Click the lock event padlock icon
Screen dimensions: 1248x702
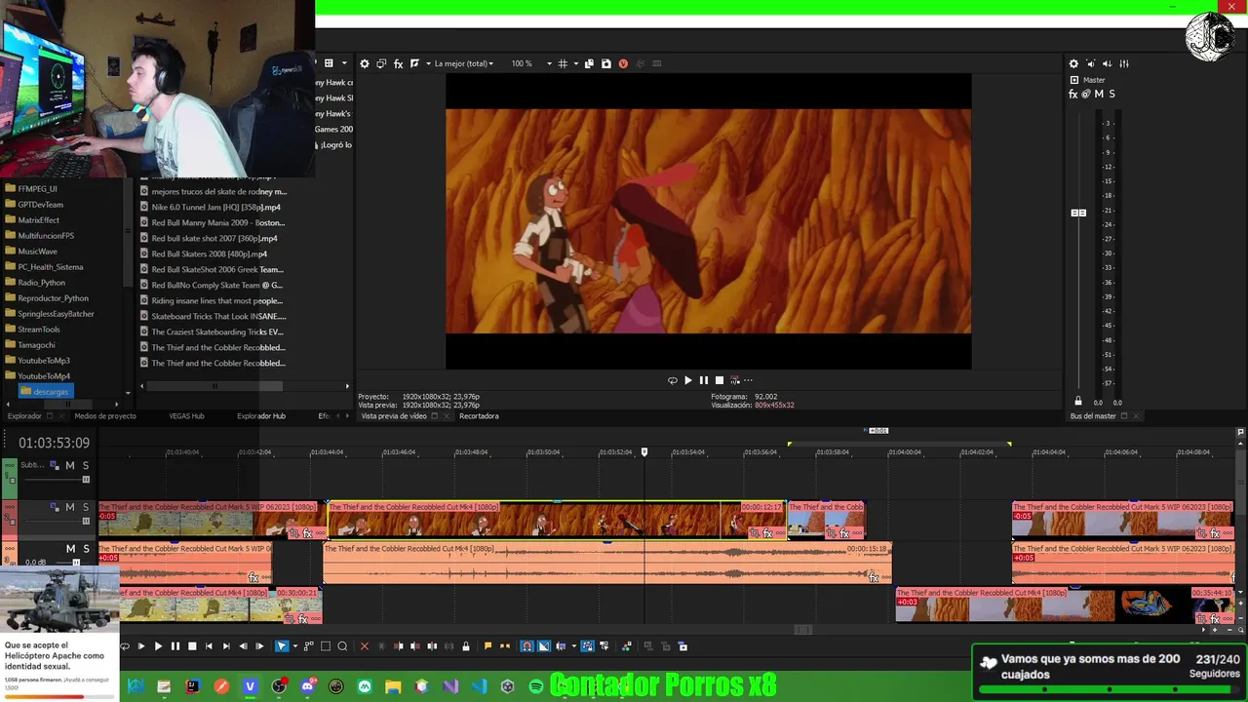pos(466,646)
